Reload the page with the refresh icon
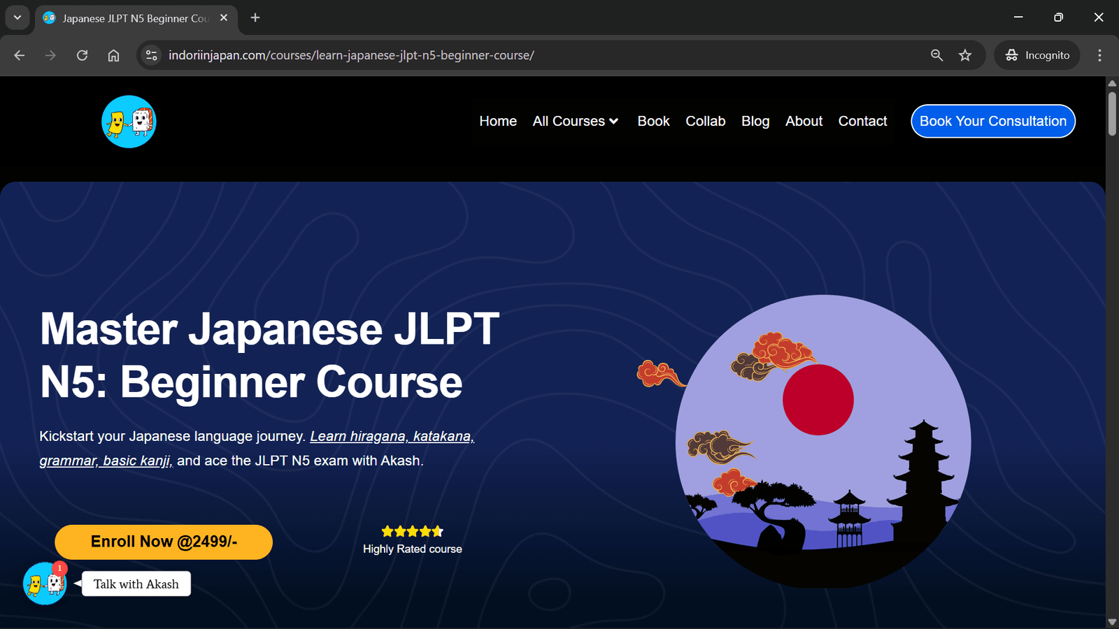The image size is (1119, 629). 82,55
